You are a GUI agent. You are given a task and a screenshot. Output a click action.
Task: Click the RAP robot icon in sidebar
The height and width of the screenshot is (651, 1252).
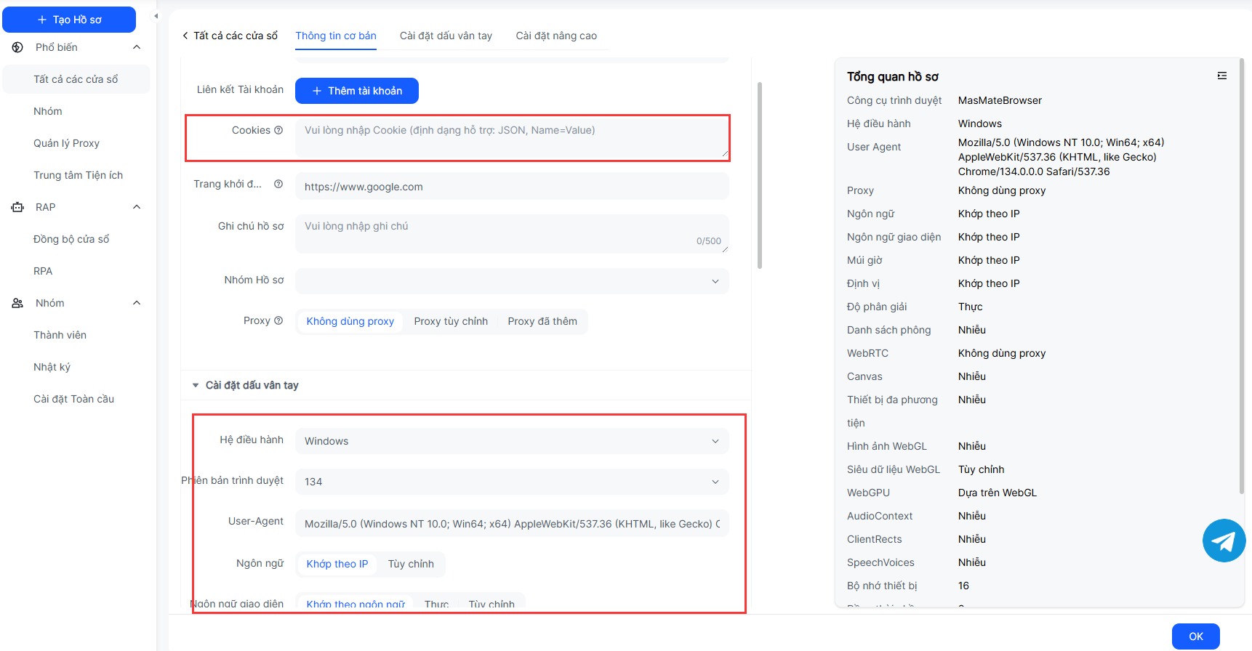point(17,207)
